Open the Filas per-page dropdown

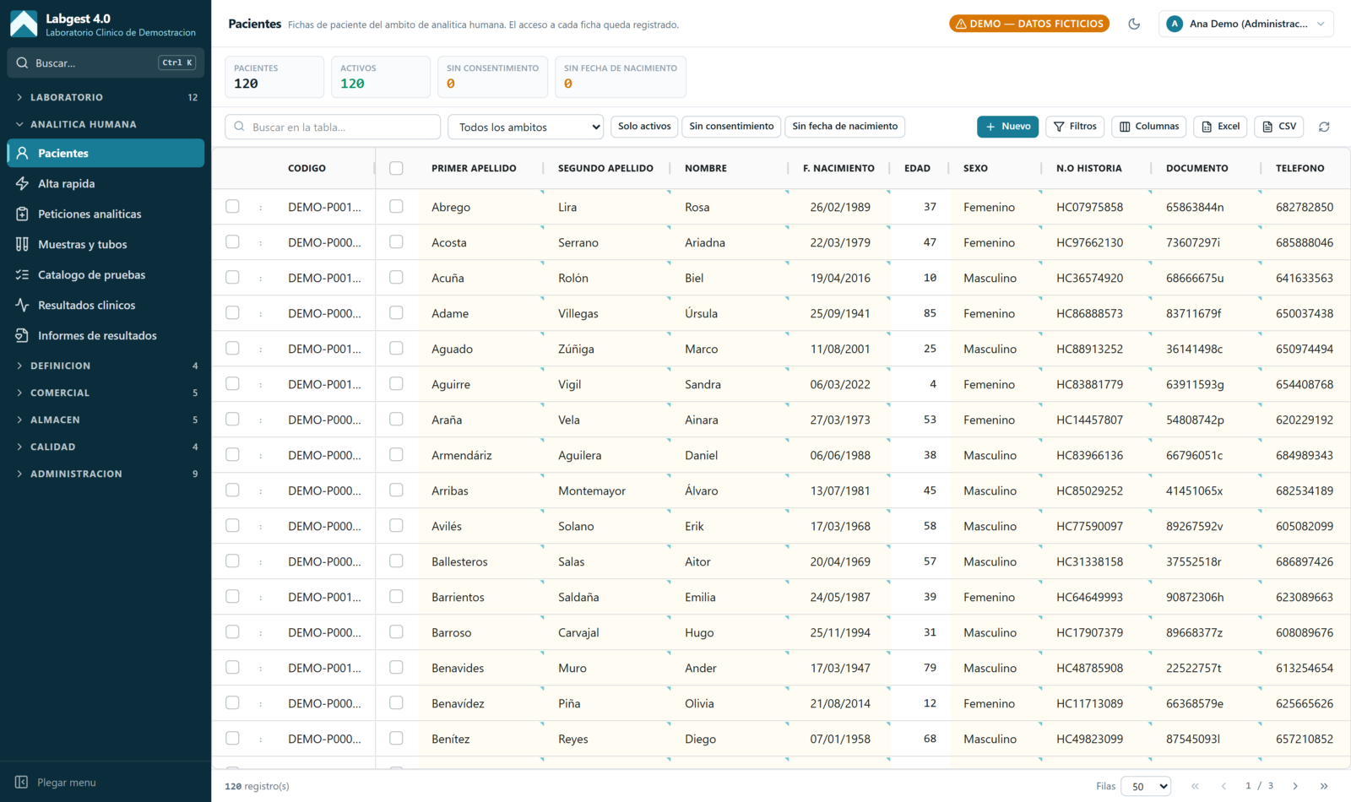click(x=1146, y=786)
